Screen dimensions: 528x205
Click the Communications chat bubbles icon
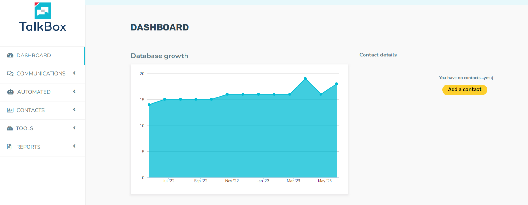click(x=10, y=74)
